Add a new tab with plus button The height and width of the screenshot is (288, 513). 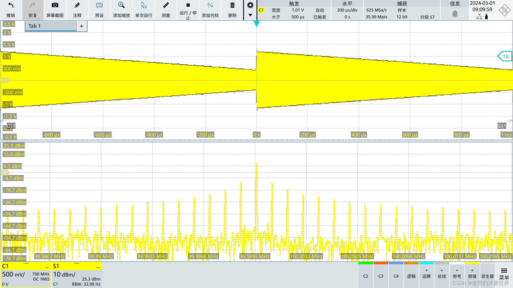(81, 26)
